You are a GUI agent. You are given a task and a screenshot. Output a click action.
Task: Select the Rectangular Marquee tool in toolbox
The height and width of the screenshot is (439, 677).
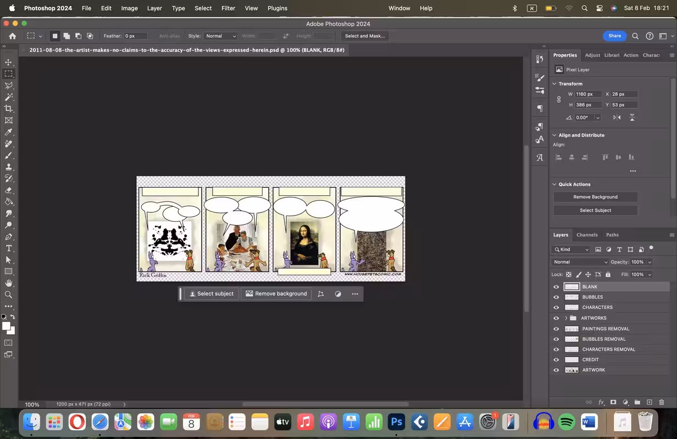(8, 74)
